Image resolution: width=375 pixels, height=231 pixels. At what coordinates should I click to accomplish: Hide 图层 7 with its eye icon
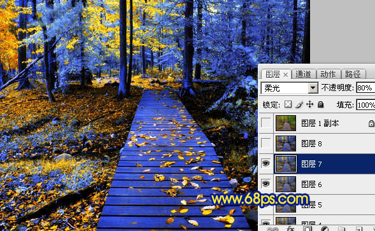[265, 164]
